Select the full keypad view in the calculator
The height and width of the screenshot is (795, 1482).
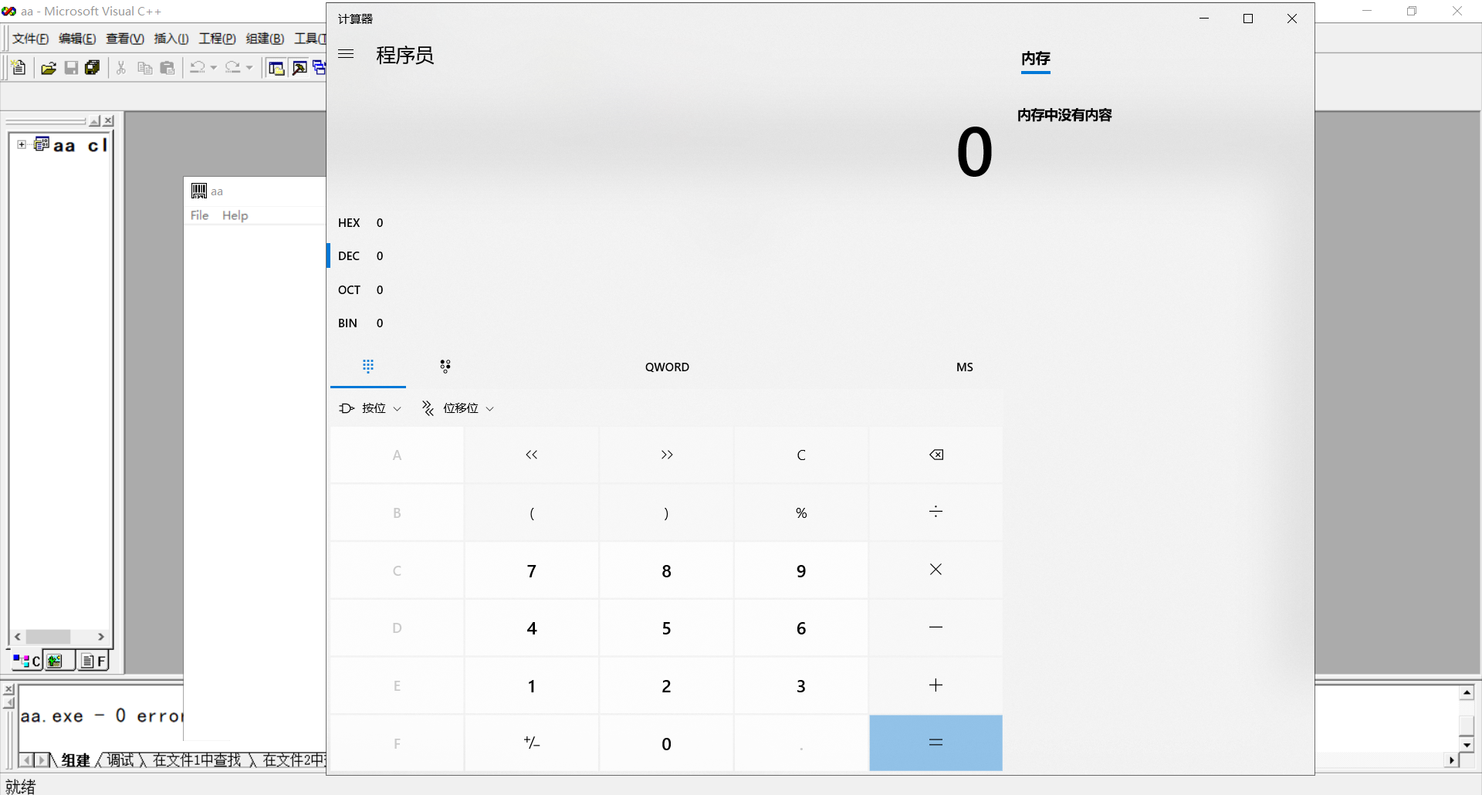point(368,367)
